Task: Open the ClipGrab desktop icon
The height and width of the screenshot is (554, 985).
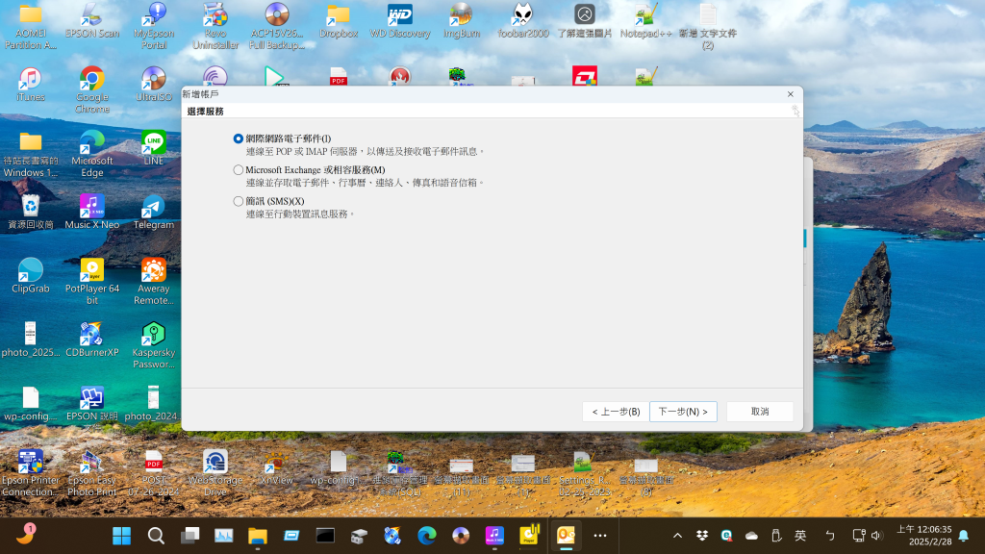Action: point(31,275)
